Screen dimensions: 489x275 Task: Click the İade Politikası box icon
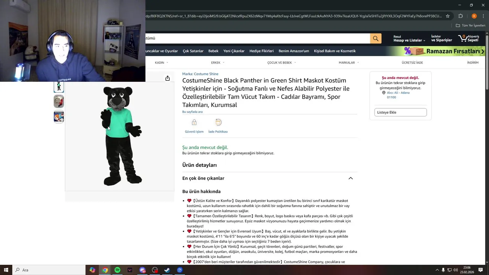point(218,122)
